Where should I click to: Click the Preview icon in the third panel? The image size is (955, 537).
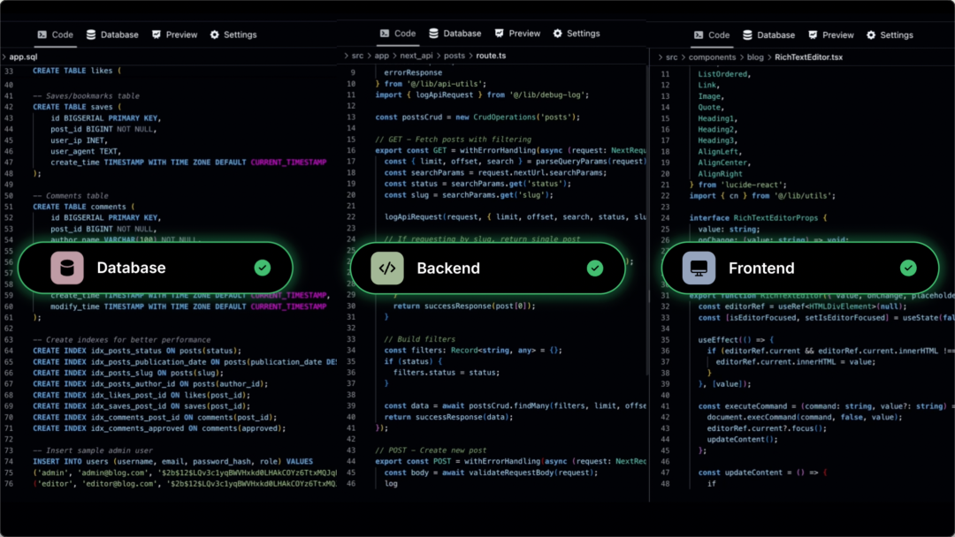click(814, 36)
